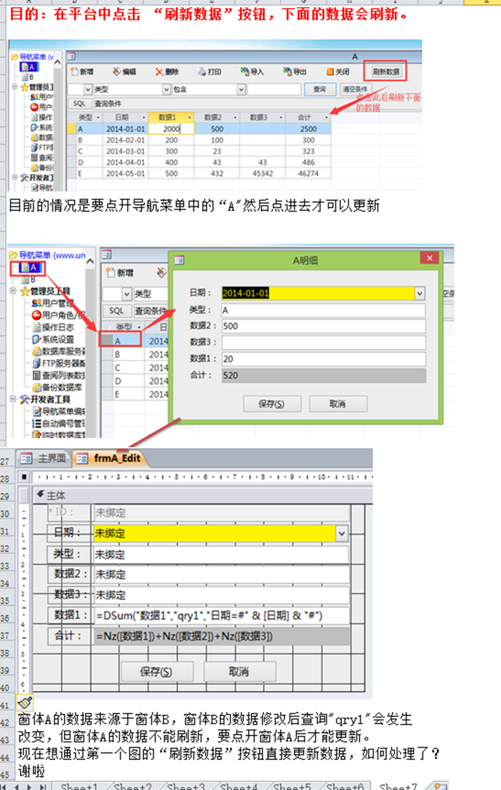Screen dimensions: 501x790
Task: Open the 包含 condition dropdown
Action: [x=241, y=89]
